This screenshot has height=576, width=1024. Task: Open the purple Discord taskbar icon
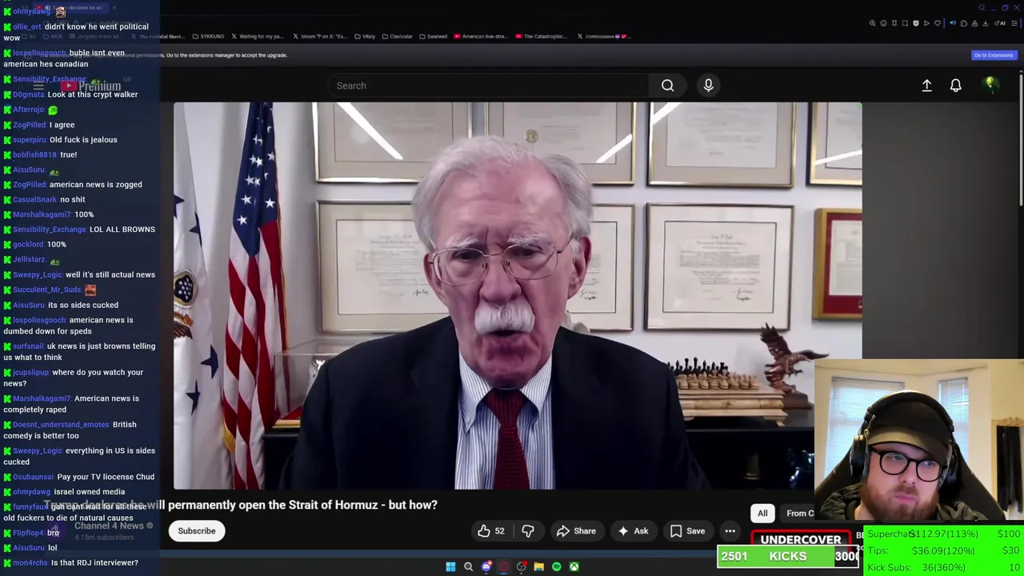coord(486,566)
